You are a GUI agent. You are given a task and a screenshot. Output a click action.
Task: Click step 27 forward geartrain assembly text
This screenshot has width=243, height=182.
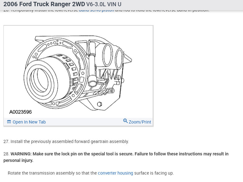tap(66, 141)
